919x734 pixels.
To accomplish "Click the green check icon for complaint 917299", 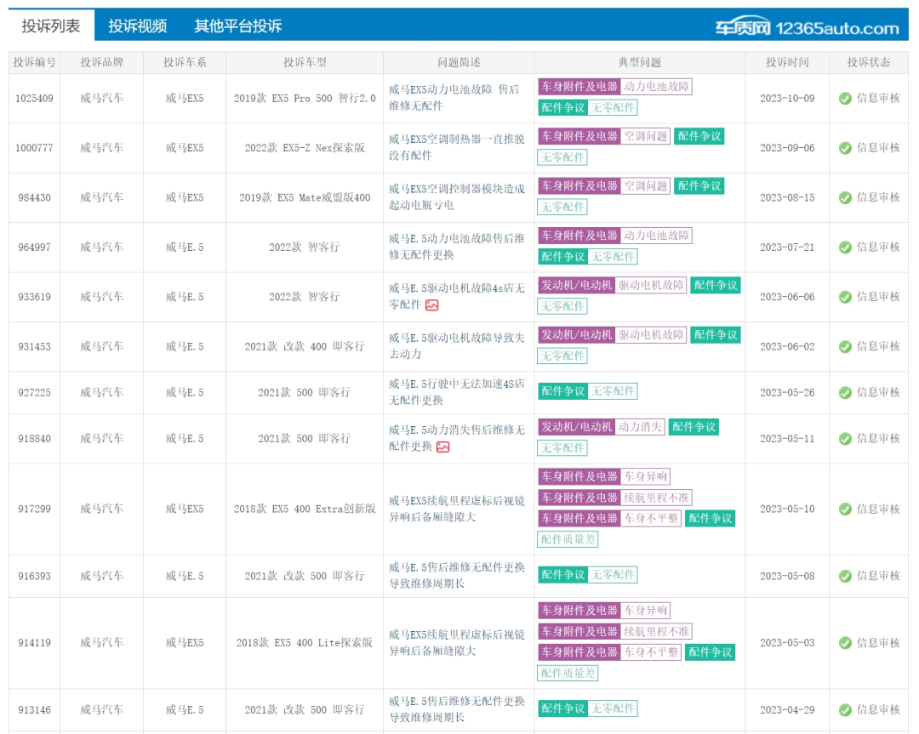I will tap(845, 509).
